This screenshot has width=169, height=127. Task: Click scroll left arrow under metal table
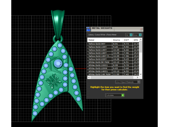89,77
